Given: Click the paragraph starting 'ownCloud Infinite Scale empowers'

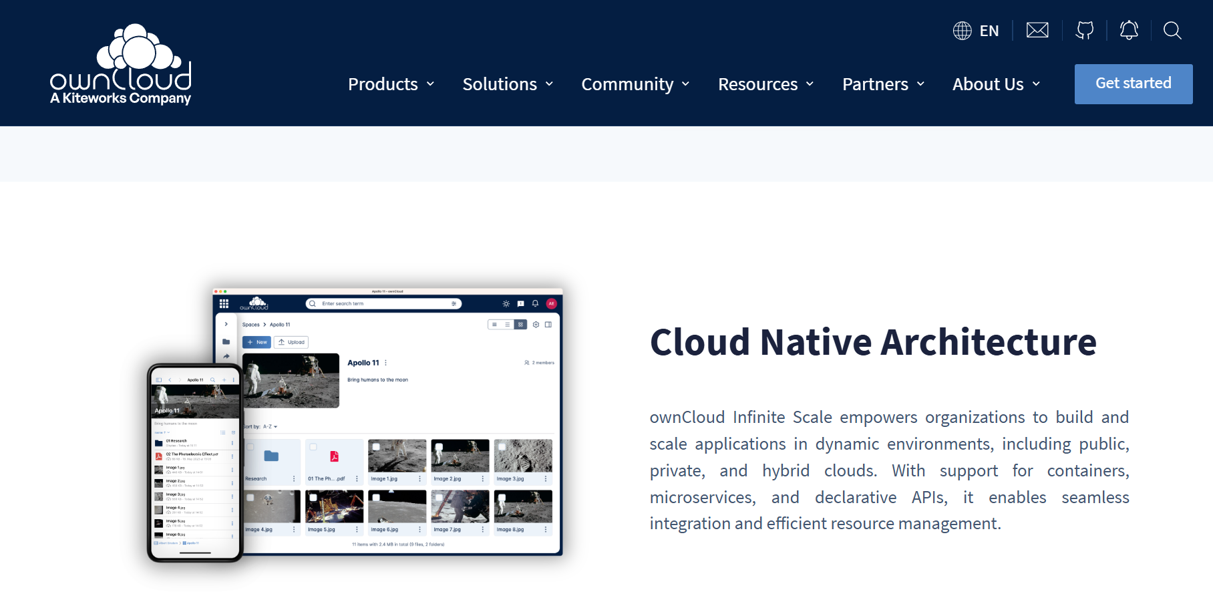Looking at the screenshot, I should (x=889, y=470).
